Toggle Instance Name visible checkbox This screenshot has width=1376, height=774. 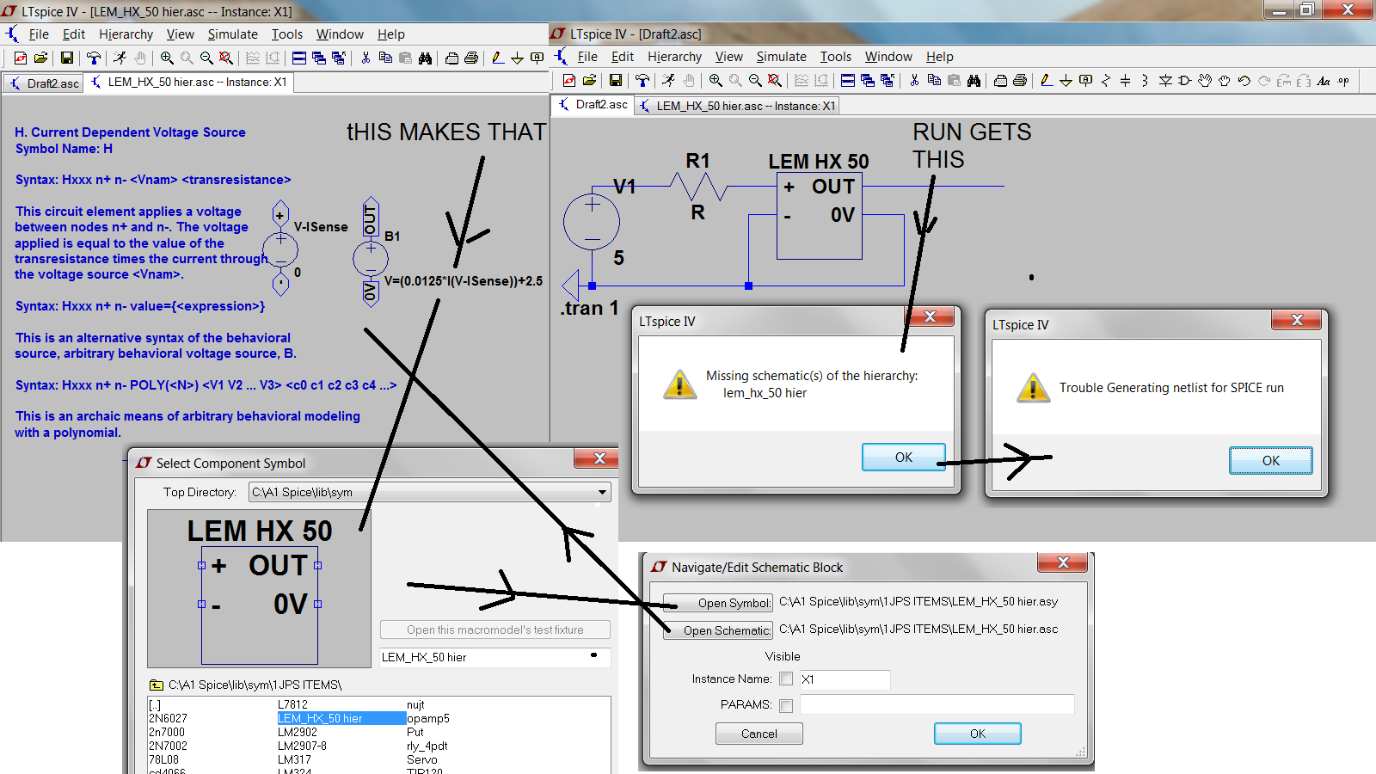(786, 679)
